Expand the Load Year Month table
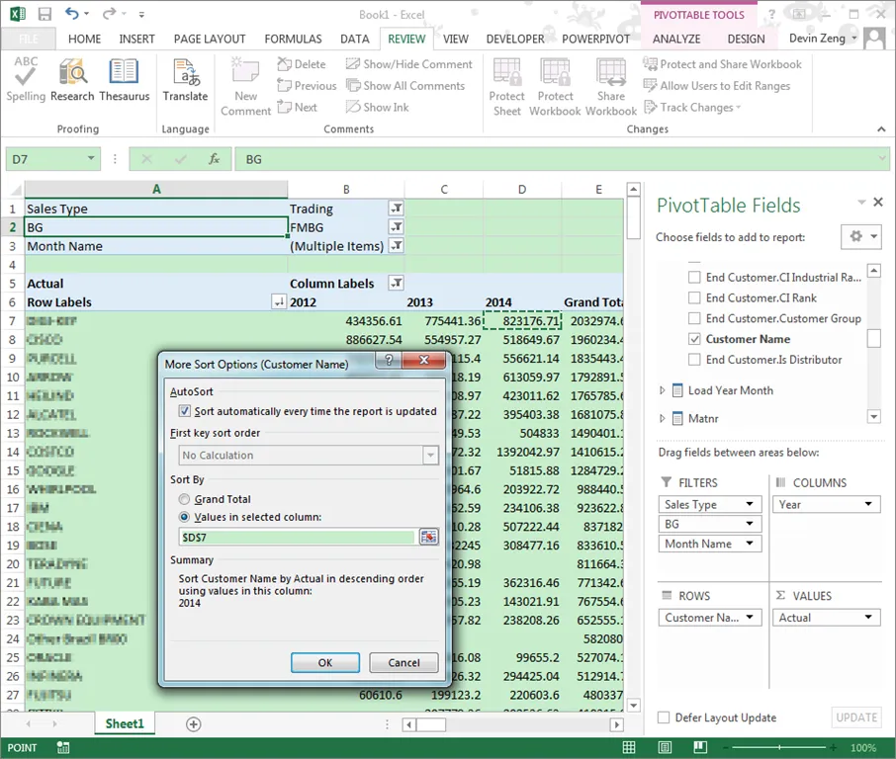Image resolution: width=896 pixels, height=759 pixels. [663, 390]
